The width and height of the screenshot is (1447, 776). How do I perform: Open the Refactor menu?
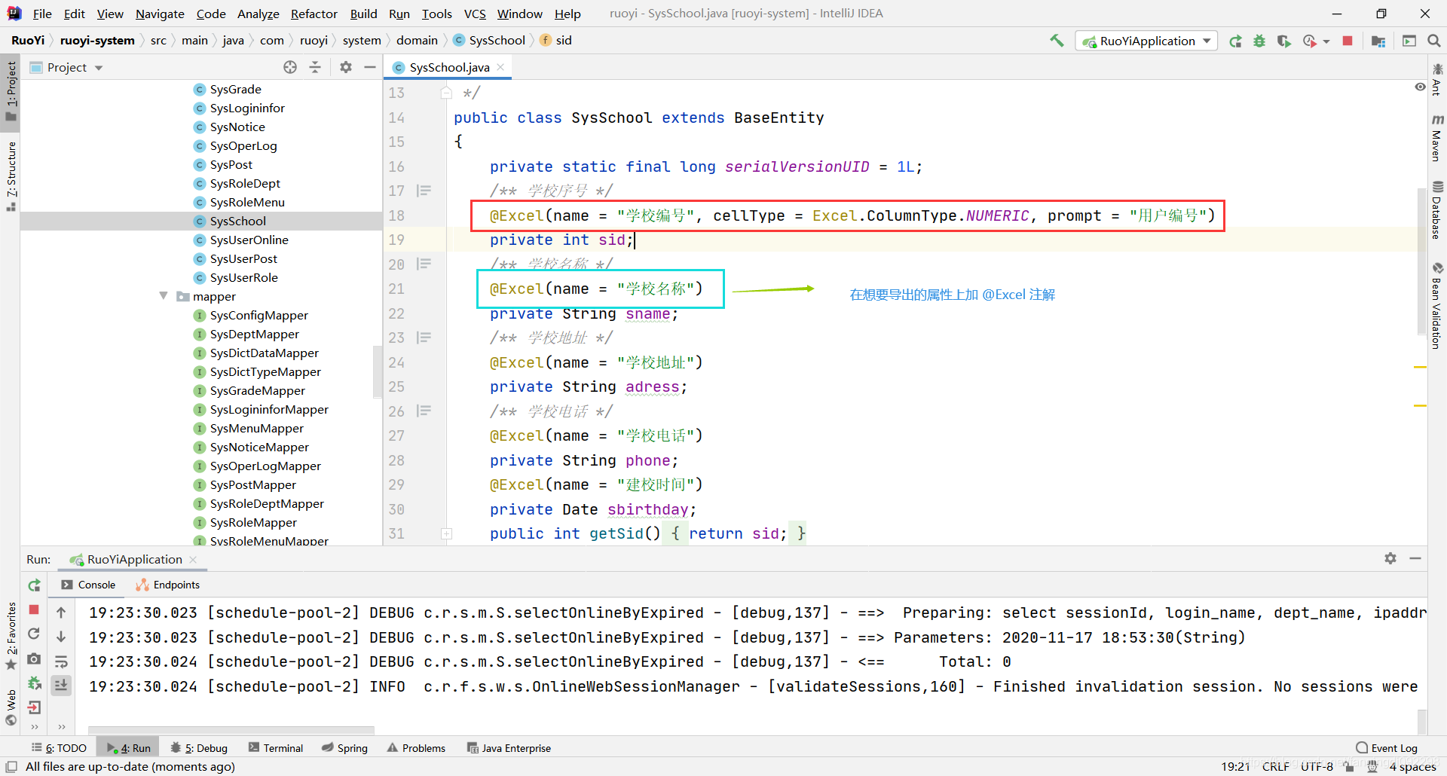[x=314, y=14]
